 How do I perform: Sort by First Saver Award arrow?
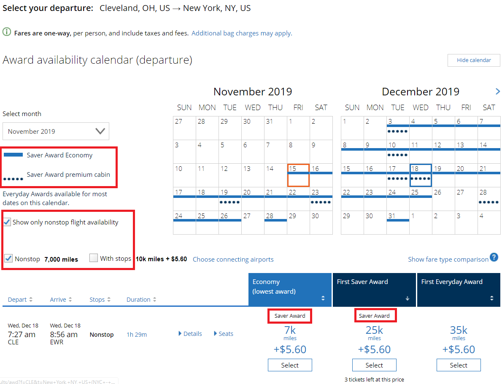pyautogui.click(x=408, y=298)
